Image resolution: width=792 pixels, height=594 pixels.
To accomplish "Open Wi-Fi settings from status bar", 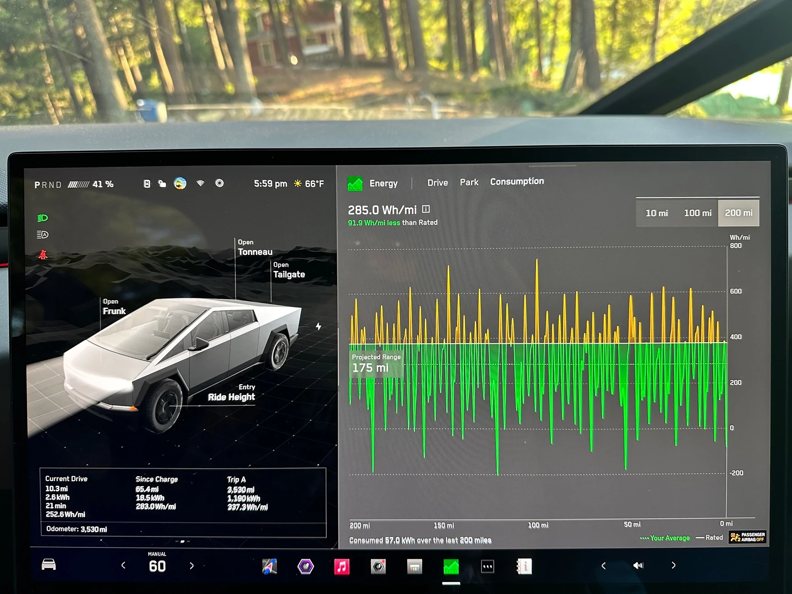I will pyautogui.click(x=200, y=183).
